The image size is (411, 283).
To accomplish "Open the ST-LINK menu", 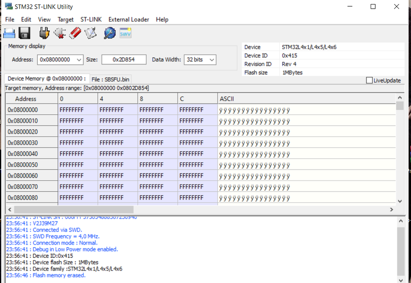I will 91,19.
